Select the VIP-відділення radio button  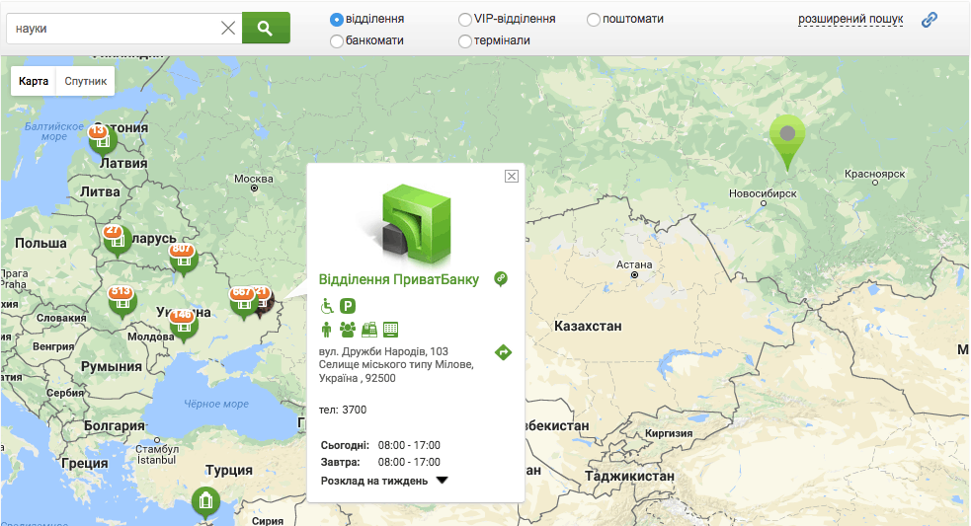point(465,19)
